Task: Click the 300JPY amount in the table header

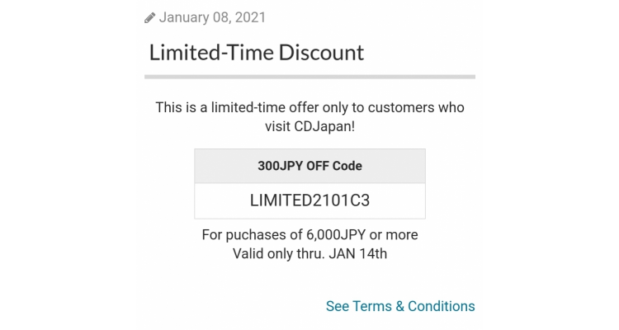Action: click(x=281, y=166)
